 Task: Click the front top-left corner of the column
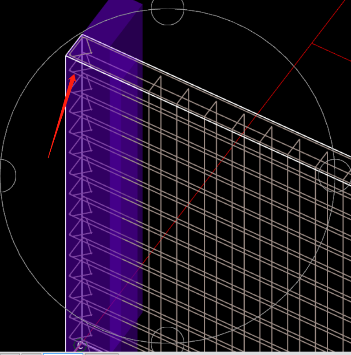[66, 56]
